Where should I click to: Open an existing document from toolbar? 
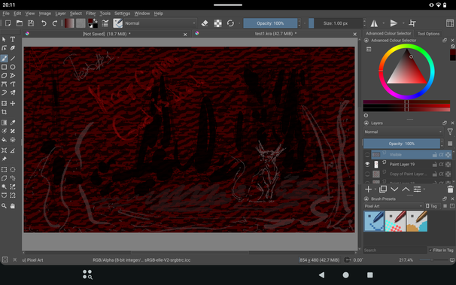[x=20, y=23]
